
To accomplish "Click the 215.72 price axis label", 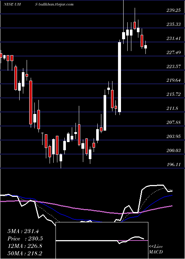I will point(174,94).
